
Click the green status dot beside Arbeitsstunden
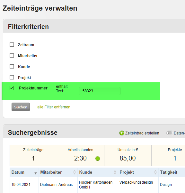point(98,158)
